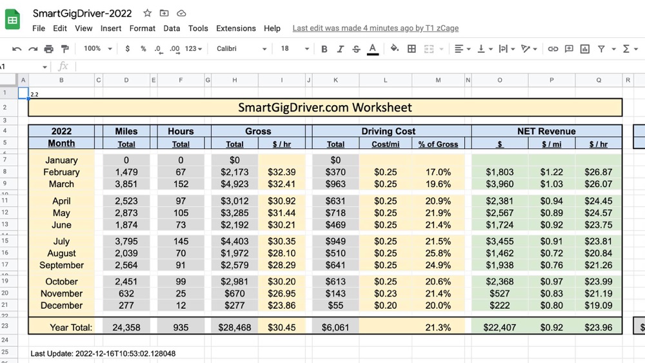645x363 pixels.
Task: Open vertical align dropdown
Action: (484, 49)
